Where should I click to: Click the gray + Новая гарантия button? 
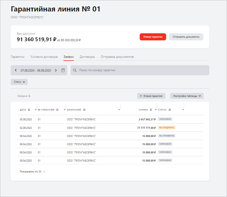(151, 96)
